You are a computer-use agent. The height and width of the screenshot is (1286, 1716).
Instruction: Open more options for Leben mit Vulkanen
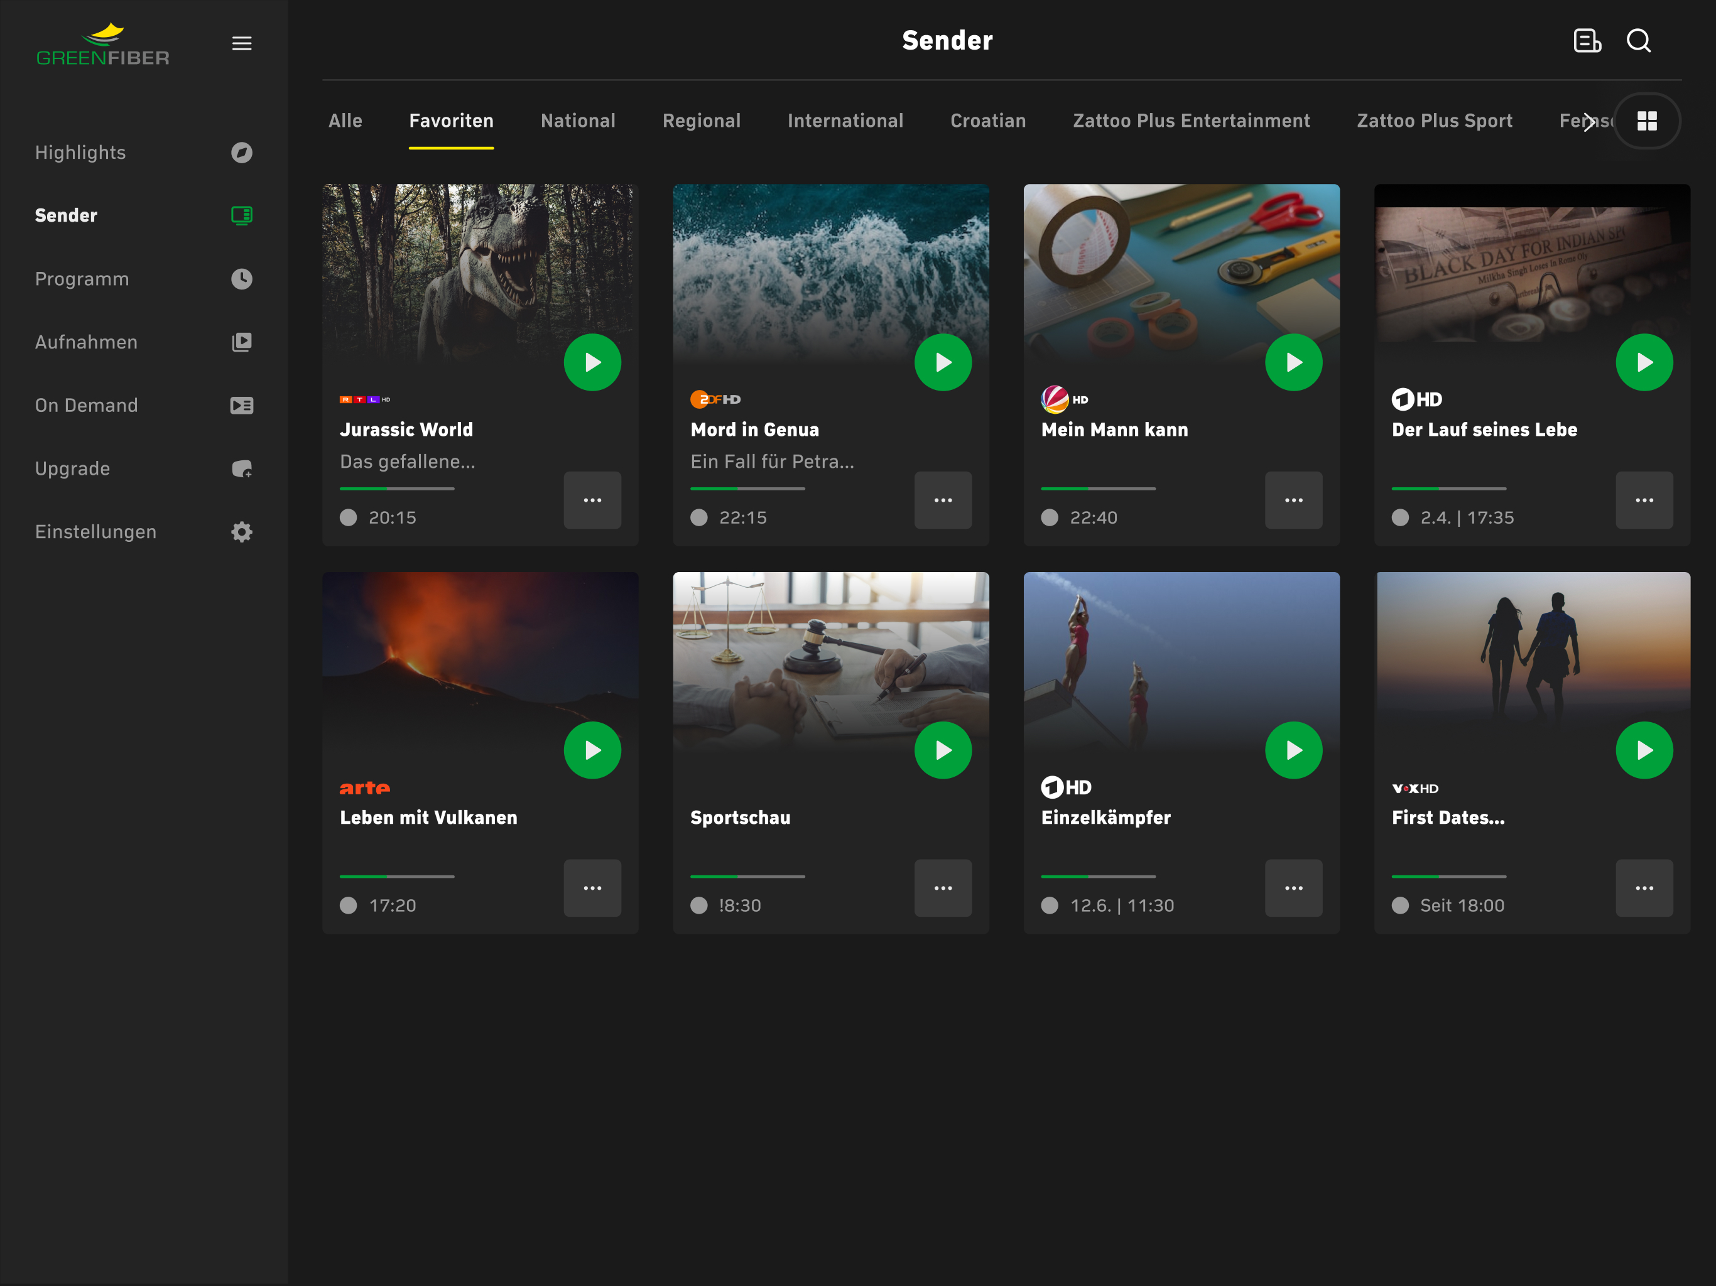click(x=593, y=888)
